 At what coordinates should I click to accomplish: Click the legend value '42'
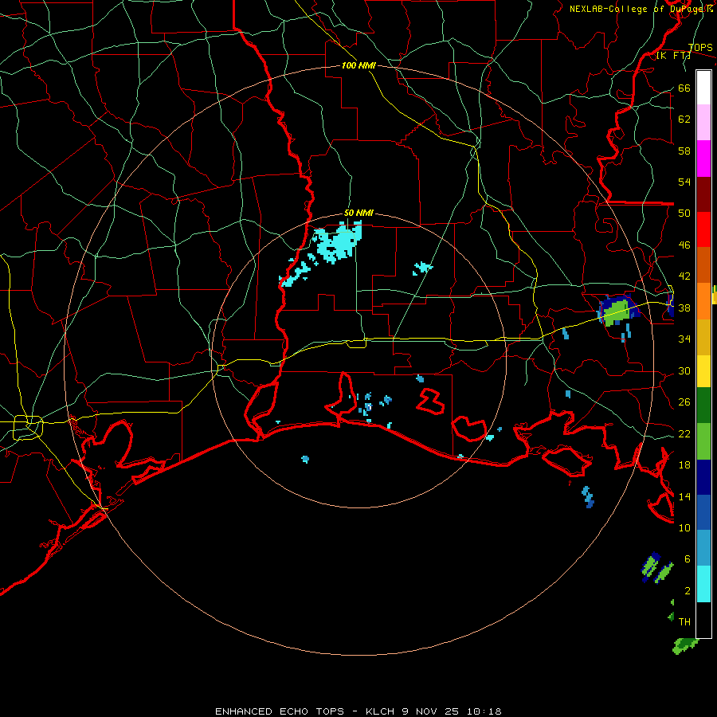point(684,276)
